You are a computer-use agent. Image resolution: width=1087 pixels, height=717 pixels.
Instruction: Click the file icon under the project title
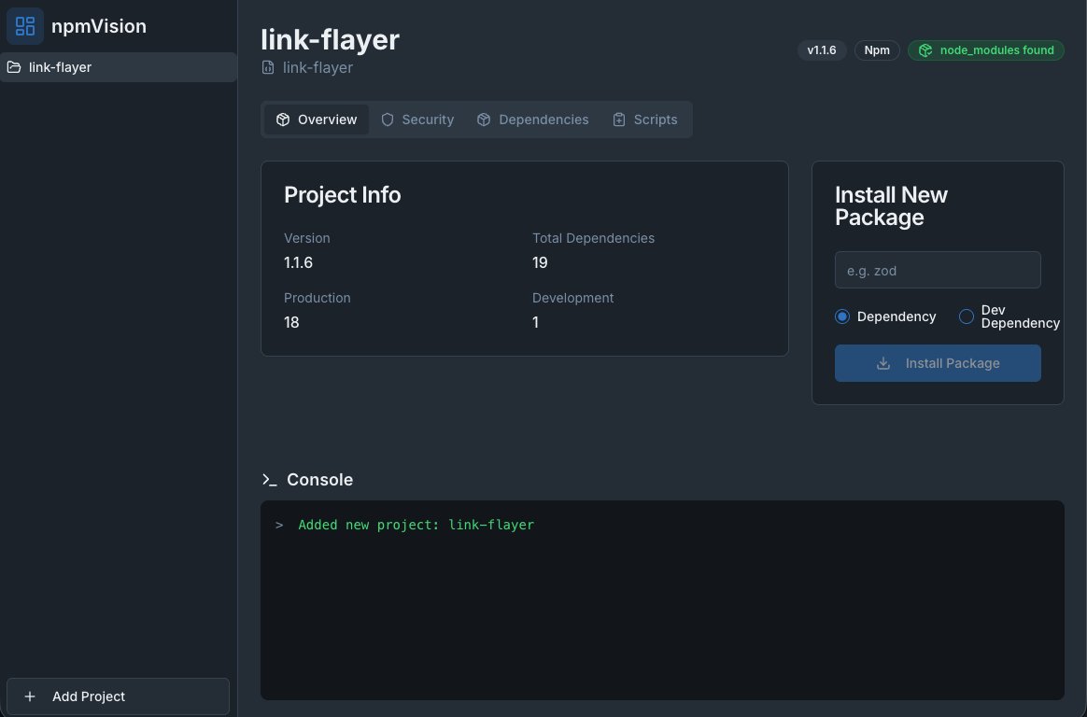268,67
